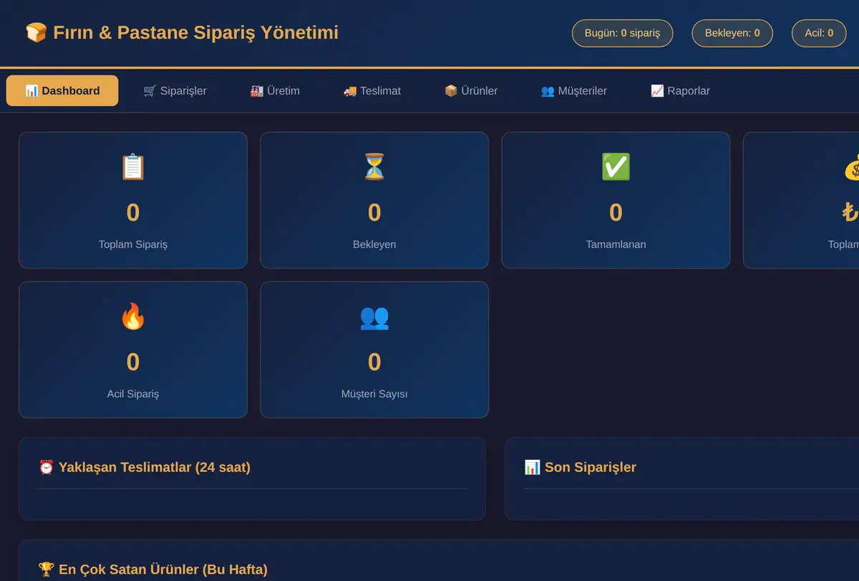The height and width of the screenshot is (581, 859).
Task: Click the Acil Sipariş label
Action: (x=133, y=394)
